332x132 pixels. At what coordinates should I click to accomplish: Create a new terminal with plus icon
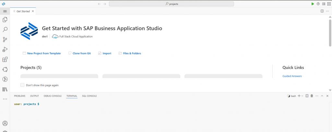(x=299, y=96)
